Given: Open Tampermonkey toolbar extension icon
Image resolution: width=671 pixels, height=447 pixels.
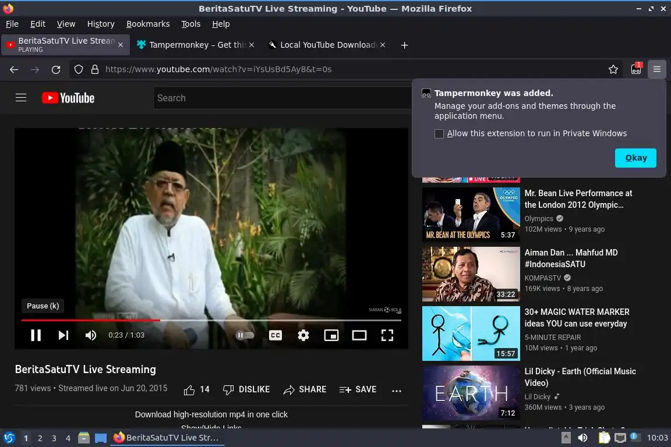Looking at the screenshot, I should (636, 69).
